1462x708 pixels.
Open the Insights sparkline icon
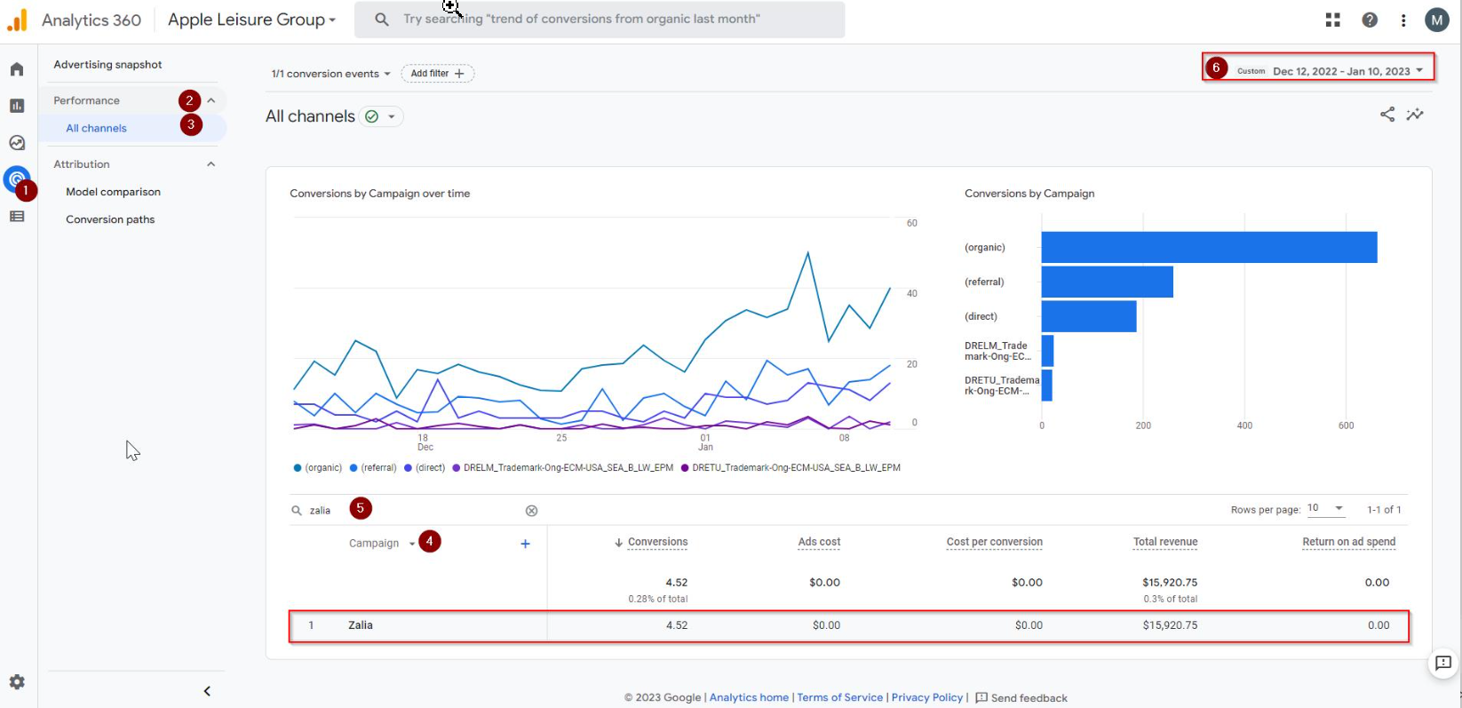tap(1415, 115)
